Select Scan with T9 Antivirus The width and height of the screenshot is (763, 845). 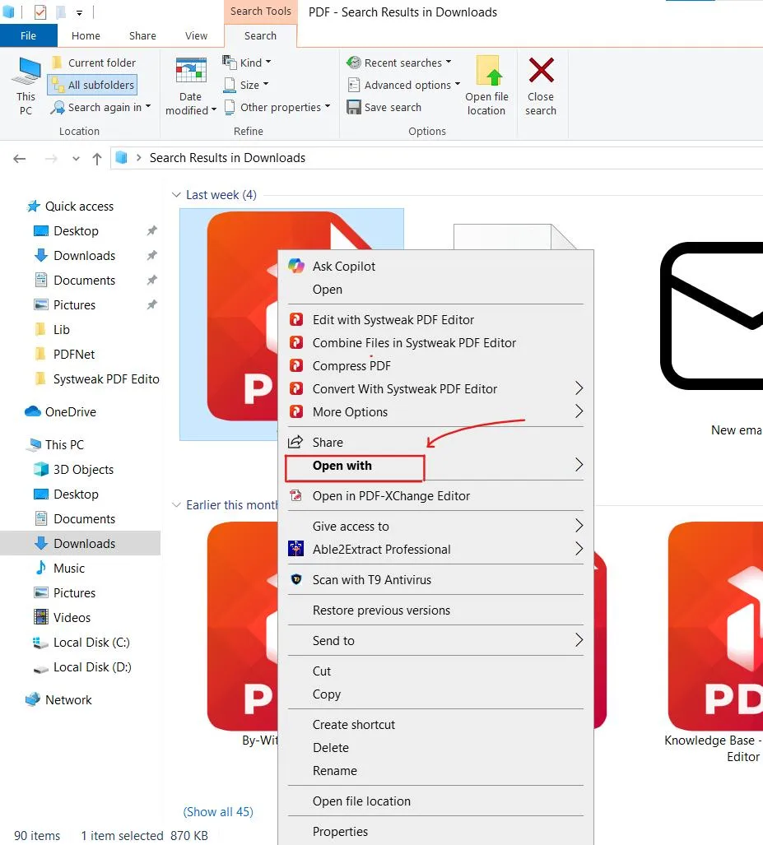[371, 580]
